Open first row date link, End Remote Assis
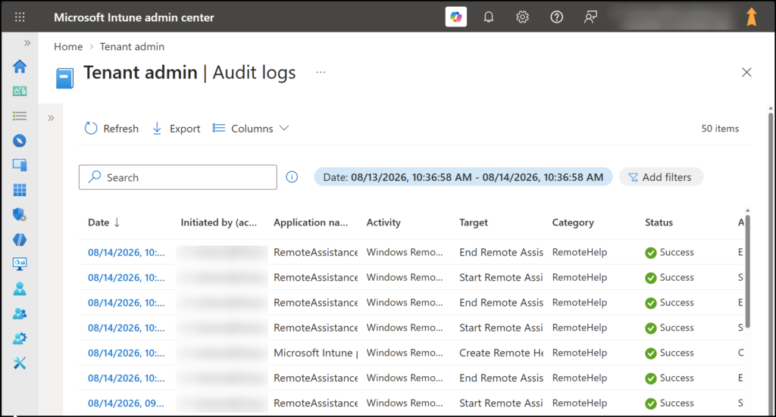Image resolution: width=776 pixels, height=417 pixels. tap(127, 253)
